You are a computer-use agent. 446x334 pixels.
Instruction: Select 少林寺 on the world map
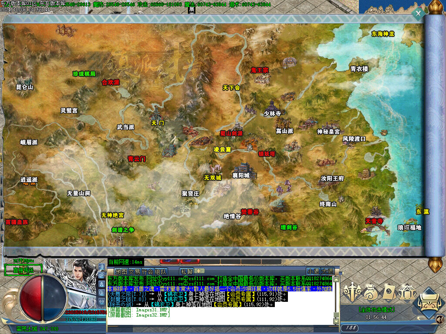coord(272,114)
